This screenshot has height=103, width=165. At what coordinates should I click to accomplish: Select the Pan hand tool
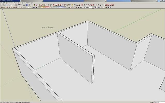pos(84,5)
